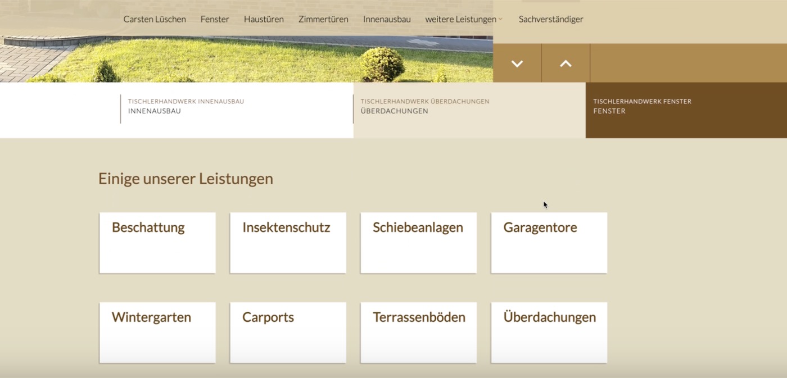Expand the weitere Leistungen dropdown arrow

coord(500,20)
